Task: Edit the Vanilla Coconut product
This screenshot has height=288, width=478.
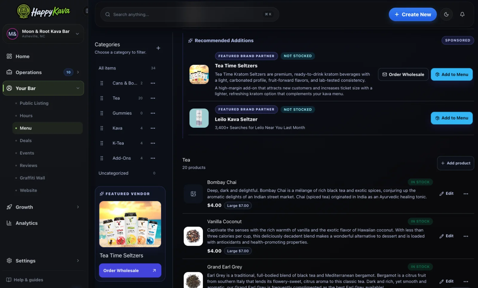Action: [447, 236]
